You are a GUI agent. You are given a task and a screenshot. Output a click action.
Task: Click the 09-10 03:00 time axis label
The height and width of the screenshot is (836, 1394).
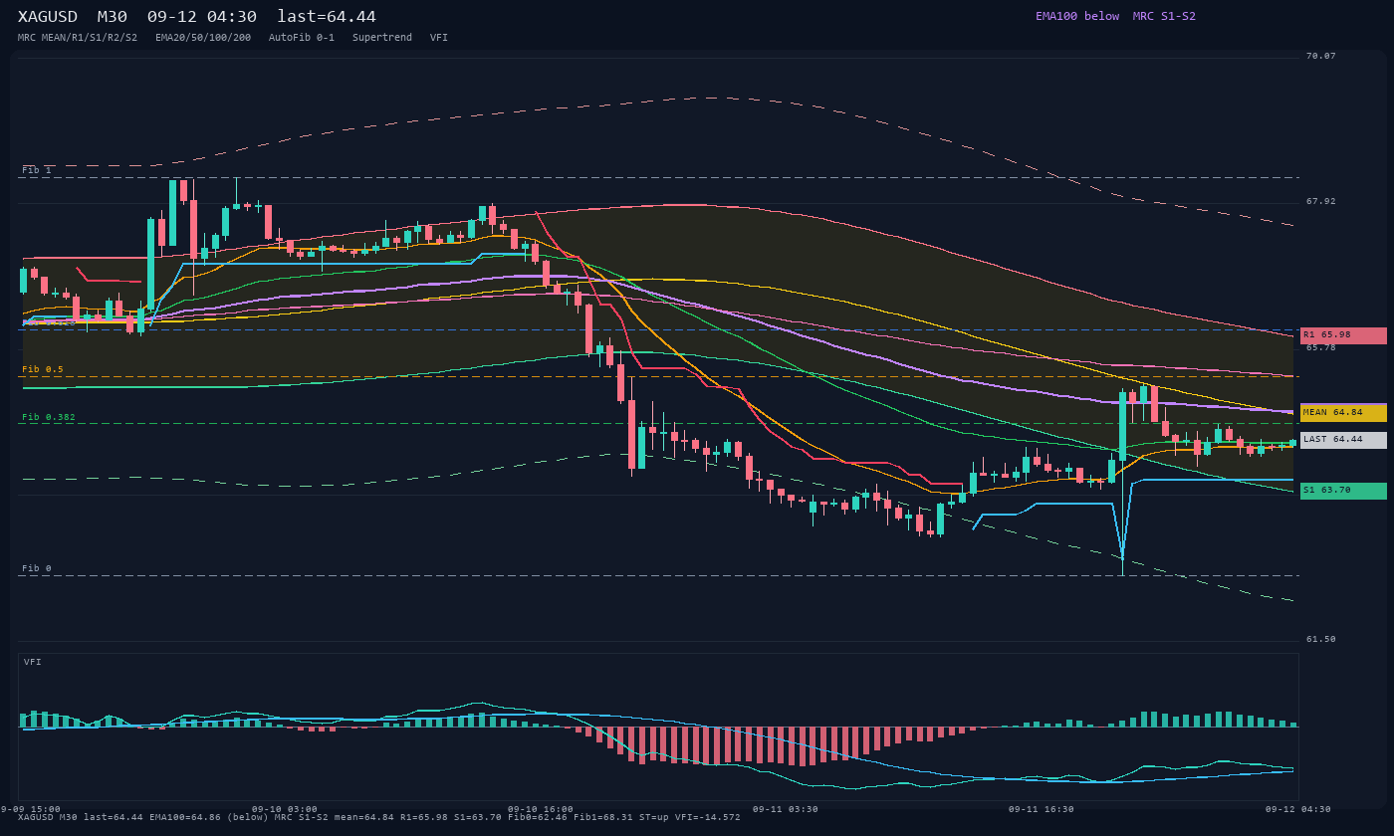(285, 809)
